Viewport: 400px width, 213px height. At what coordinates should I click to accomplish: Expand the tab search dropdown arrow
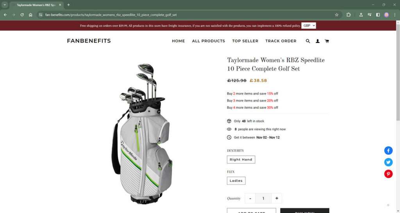point(5,5)
